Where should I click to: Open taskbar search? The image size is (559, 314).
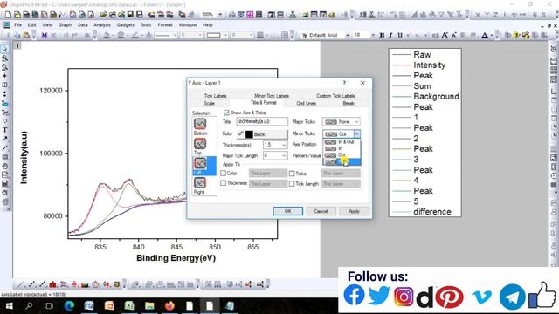point(29,305)
